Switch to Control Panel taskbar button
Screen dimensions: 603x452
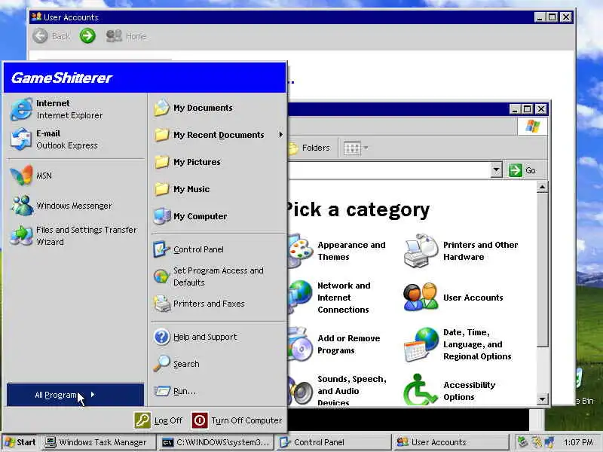333,442
